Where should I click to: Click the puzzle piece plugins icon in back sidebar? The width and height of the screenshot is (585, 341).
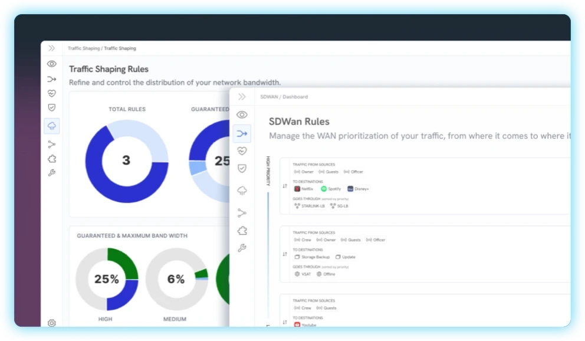click(x=51, y=159)
